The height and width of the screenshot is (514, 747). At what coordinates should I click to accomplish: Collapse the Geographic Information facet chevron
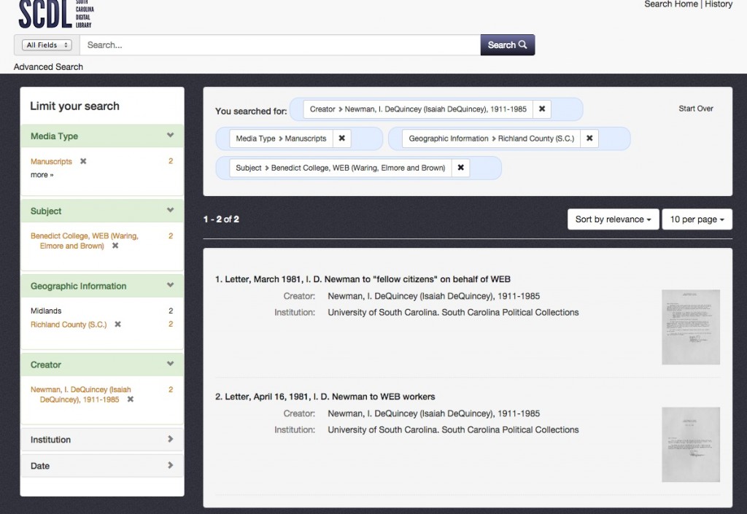pyautogui.click(x=170, y=286)
